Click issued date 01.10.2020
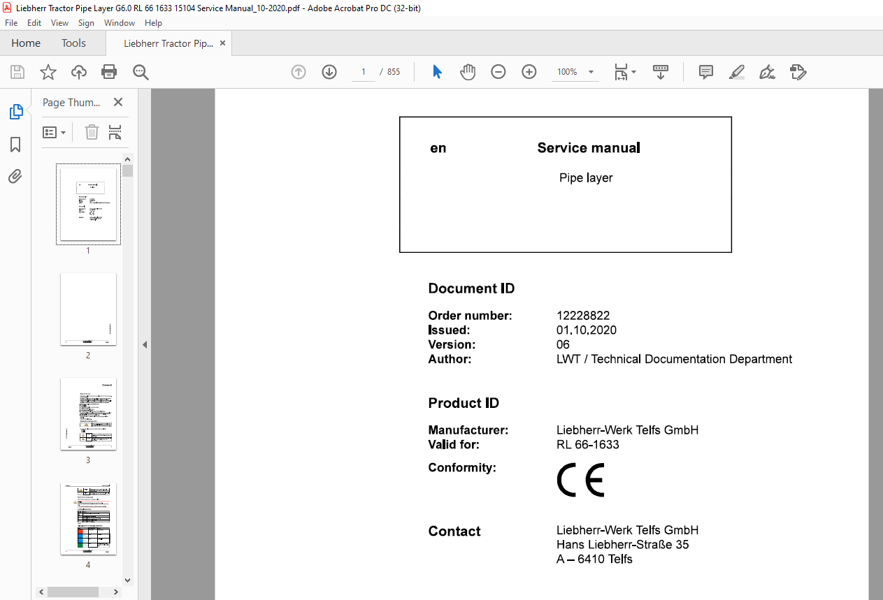This screenshot has width=883, height=600. [x=587, y=330]
